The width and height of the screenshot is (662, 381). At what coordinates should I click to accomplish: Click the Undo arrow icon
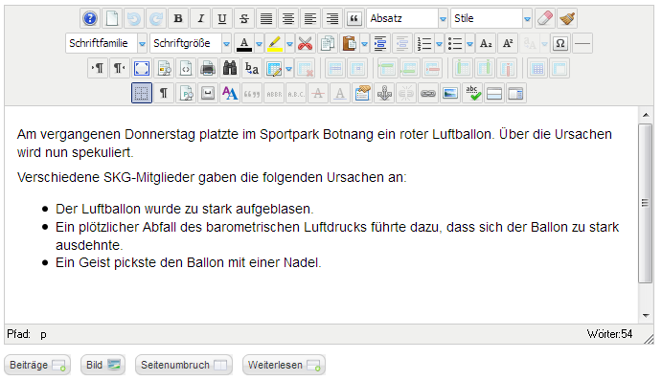(134, 18)
